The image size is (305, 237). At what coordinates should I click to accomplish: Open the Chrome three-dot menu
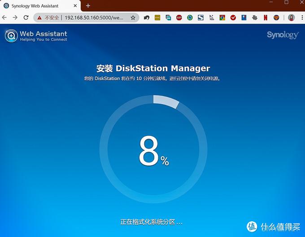pyautogui.click(x=302, y=18)
